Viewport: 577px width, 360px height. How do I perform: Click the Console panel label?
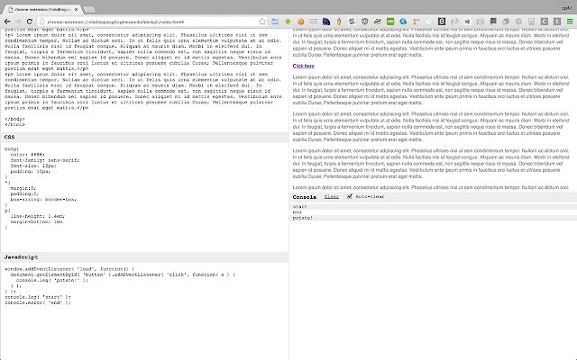pos(305,197)
